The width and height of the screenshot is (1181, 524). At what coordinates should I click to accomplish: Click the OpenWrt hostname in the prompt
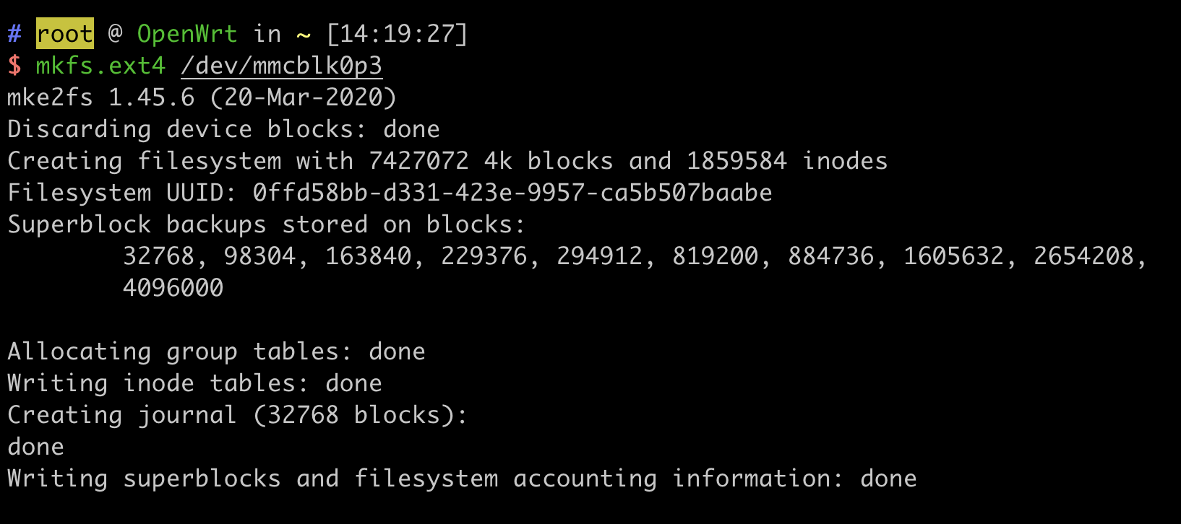pos(187,34)
